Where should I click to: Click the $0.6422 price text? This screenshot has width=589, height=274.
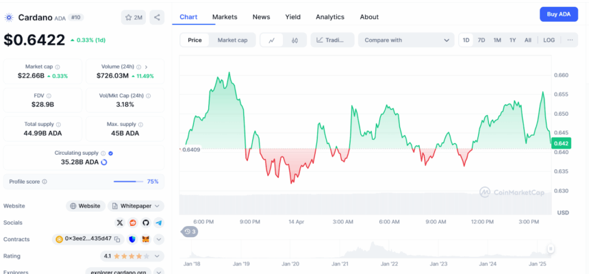coord(34,40)
